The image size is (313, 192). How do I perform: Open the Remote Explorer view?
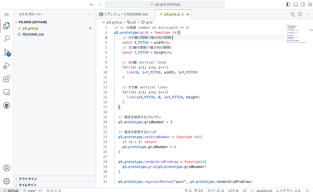6,92
